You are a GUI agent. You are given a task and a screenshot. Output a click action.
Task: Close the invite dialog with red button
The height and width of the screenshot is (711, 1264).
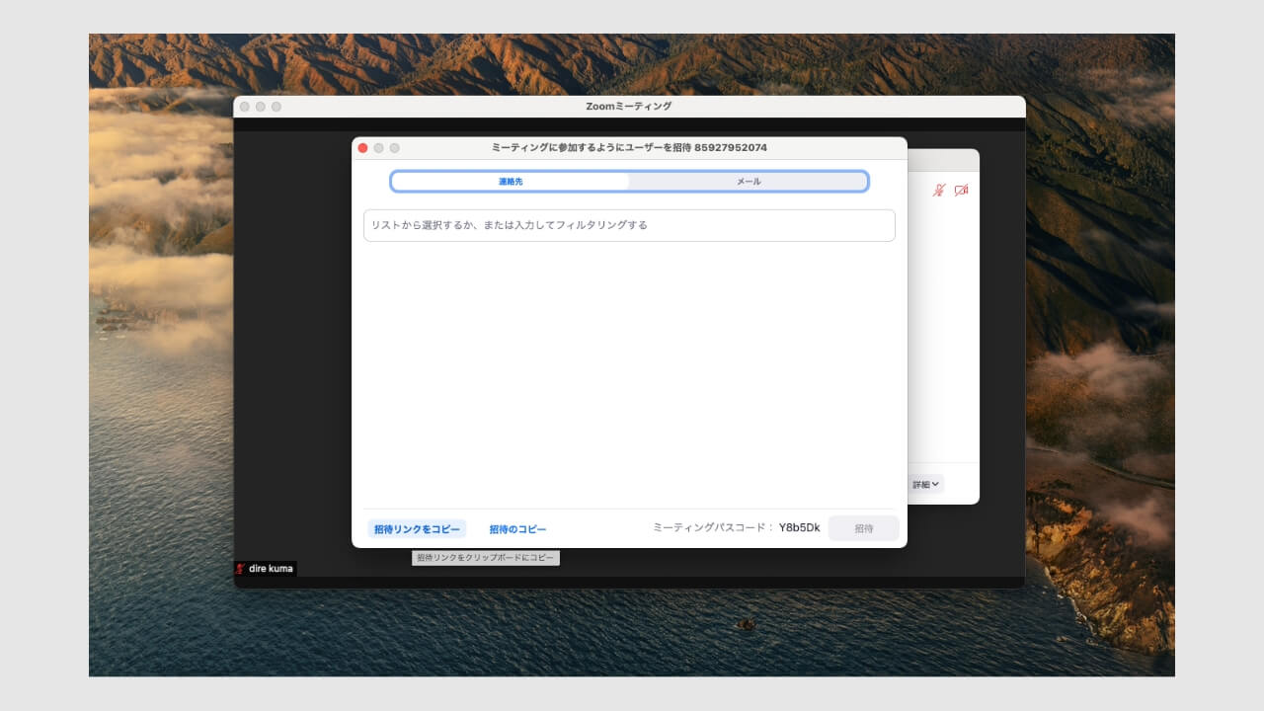pyautogui.click(x=362, y=148)
